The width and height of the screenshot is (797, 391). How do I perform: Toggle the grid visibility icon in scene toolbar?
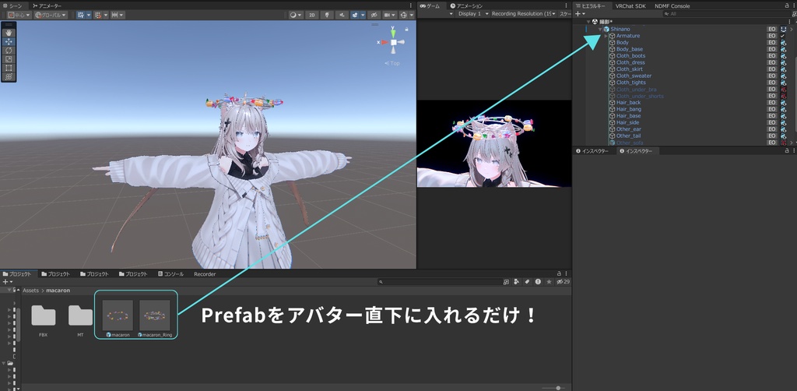pyautogui.click(x=81, y=15)
